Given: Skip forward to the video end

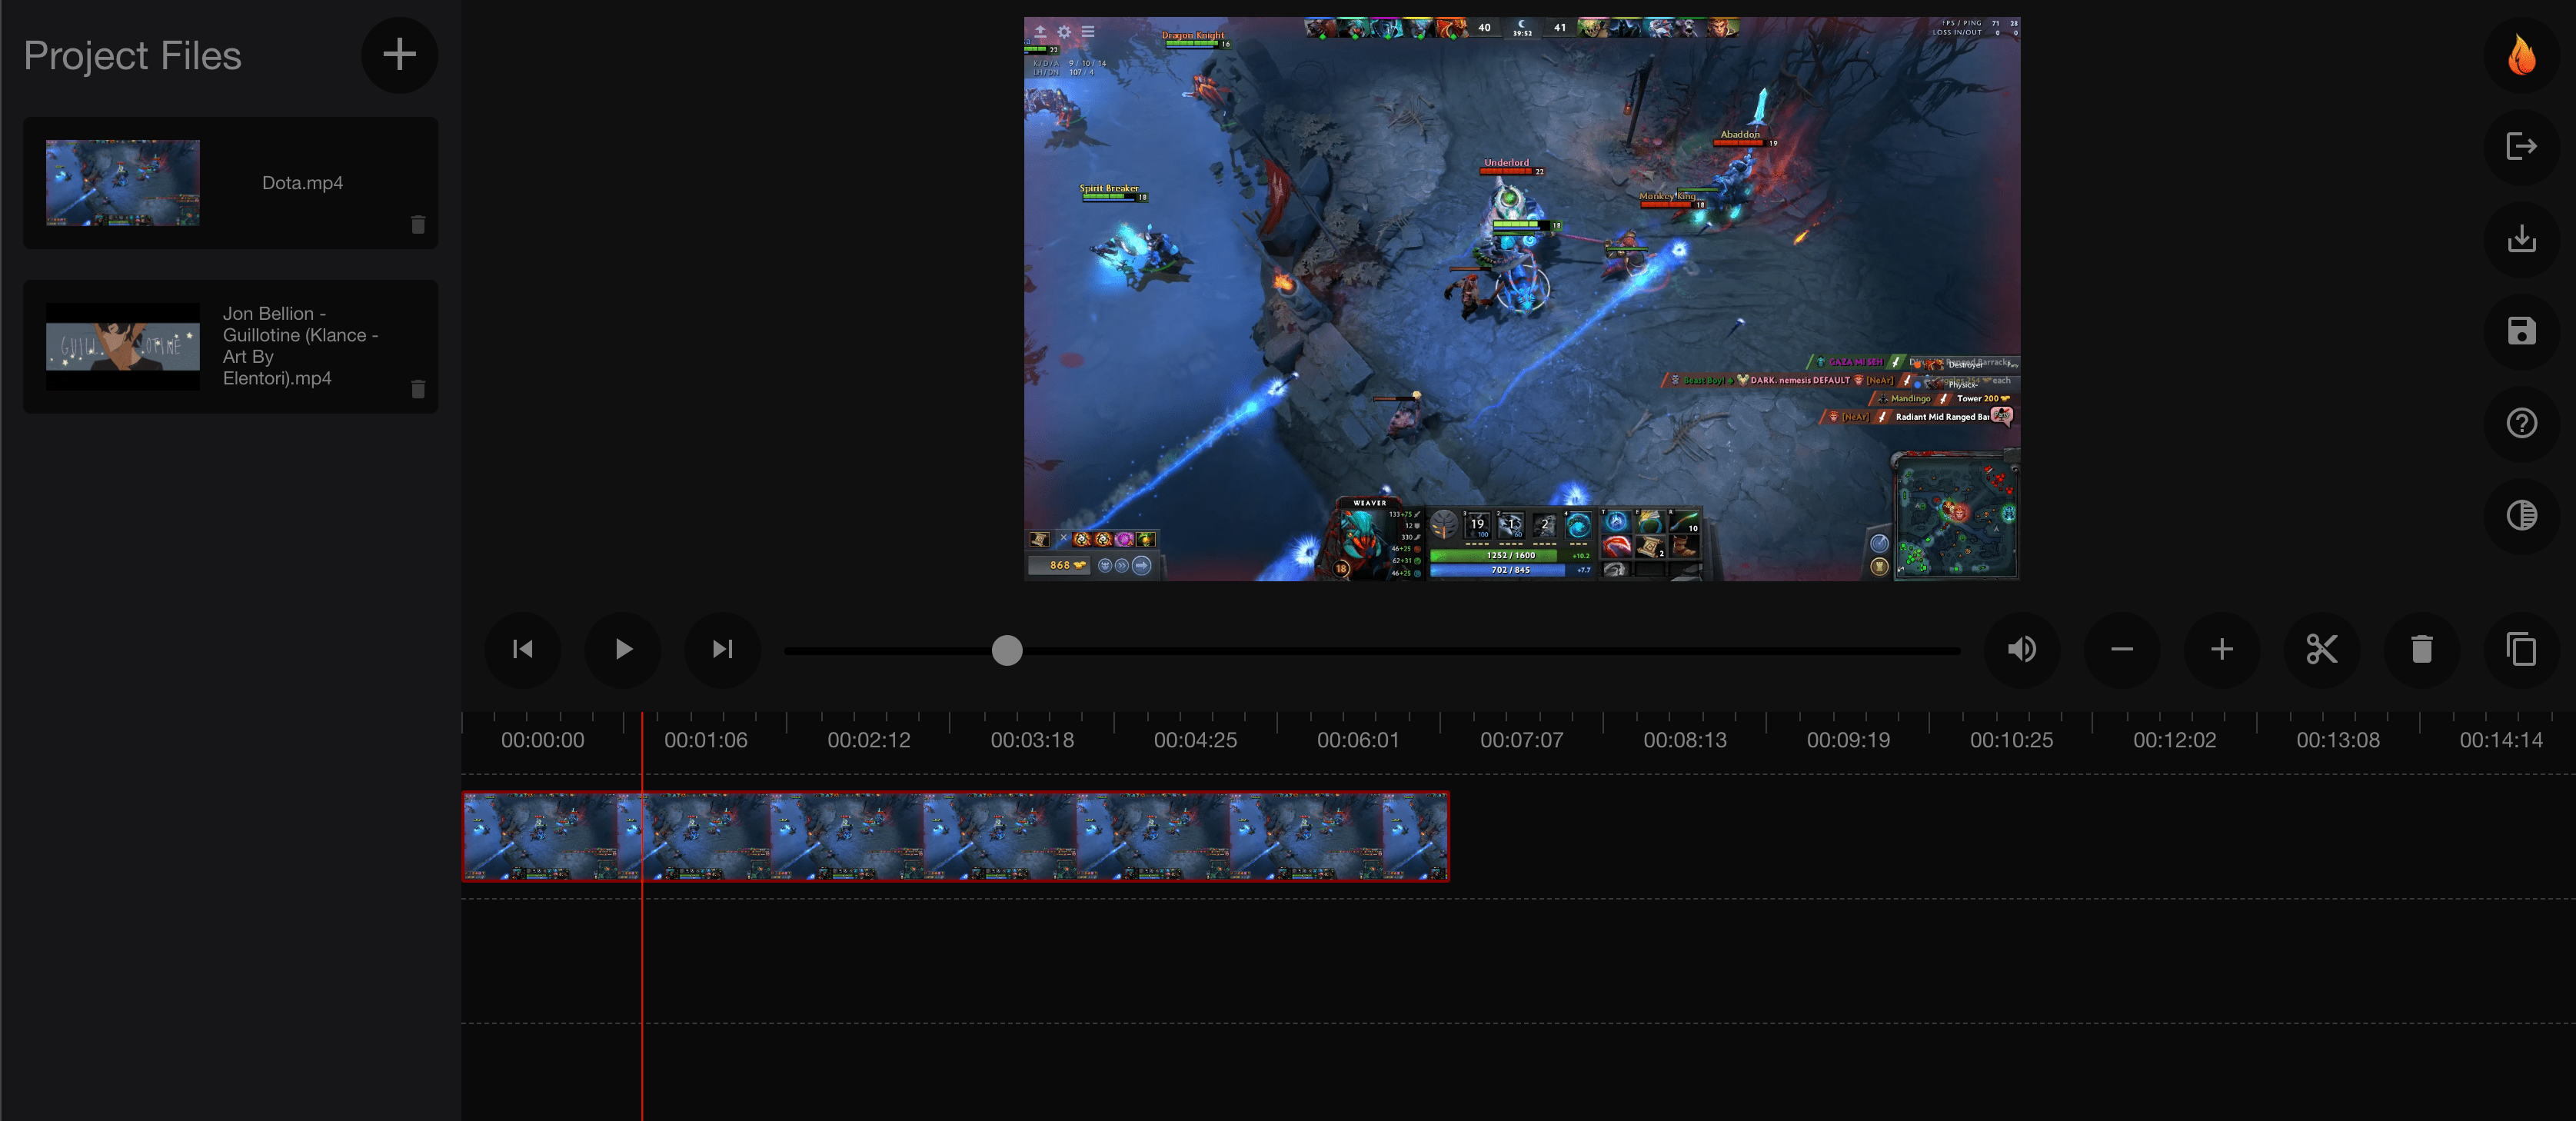Looking at the screenshot, I should click(722, 650).
